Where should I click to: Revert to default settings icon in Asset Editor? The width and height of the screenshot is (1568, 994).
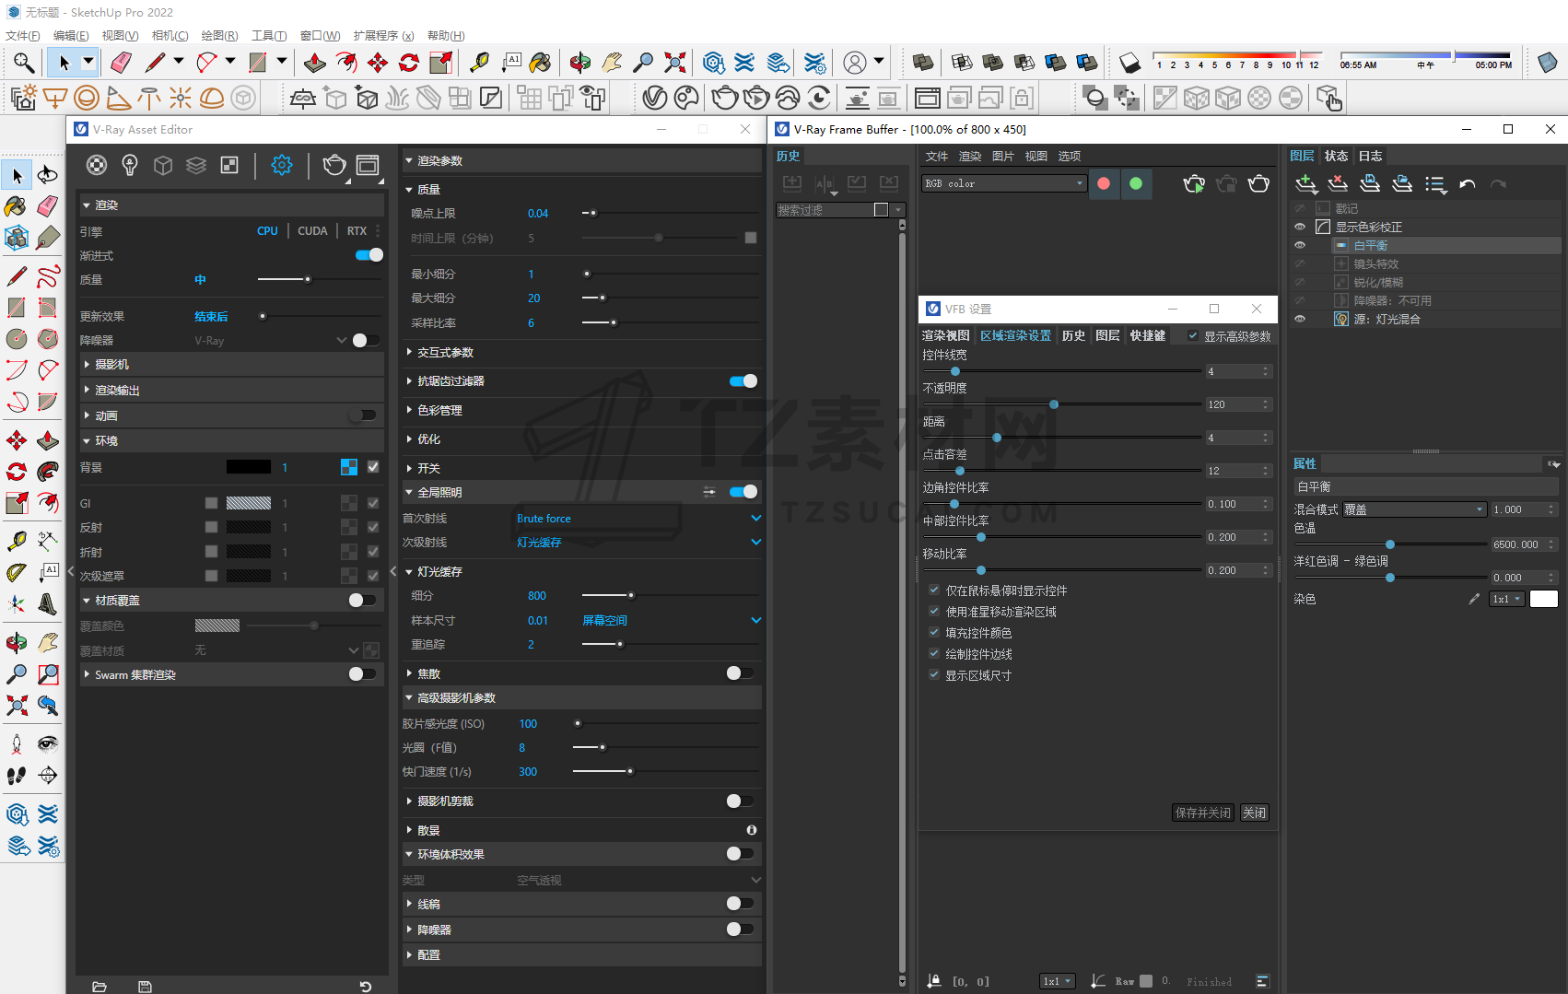point(365,987)
